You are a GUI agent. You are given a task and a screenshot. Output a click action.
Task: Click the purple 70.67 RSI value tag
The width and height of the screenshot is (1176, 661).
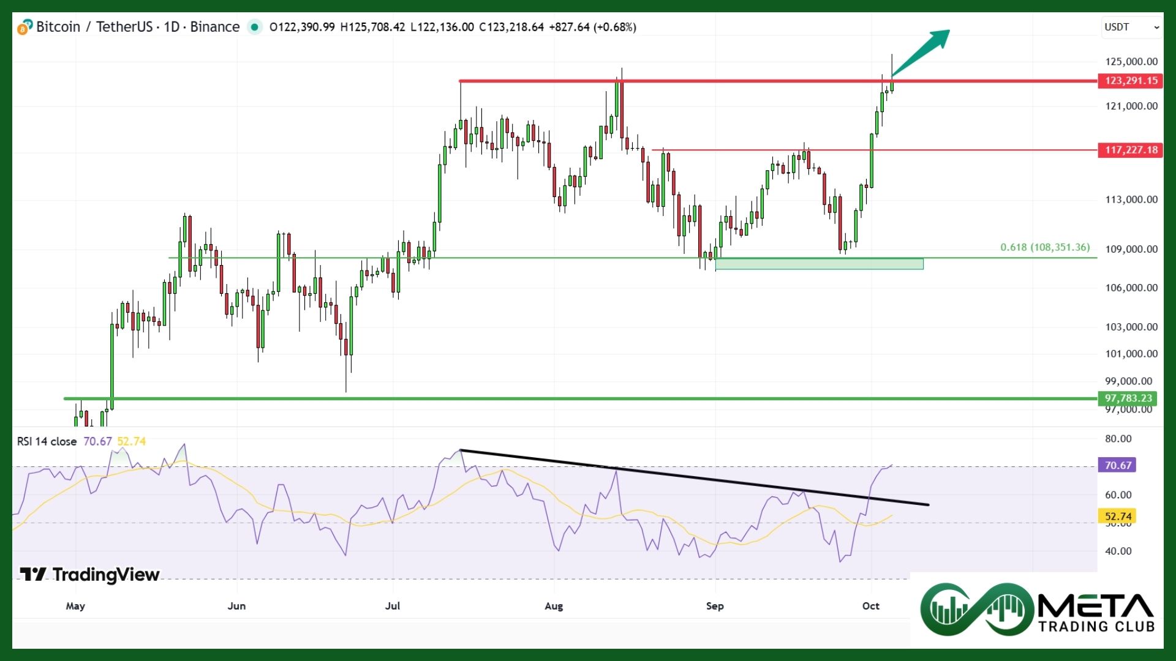(1117, 465)
